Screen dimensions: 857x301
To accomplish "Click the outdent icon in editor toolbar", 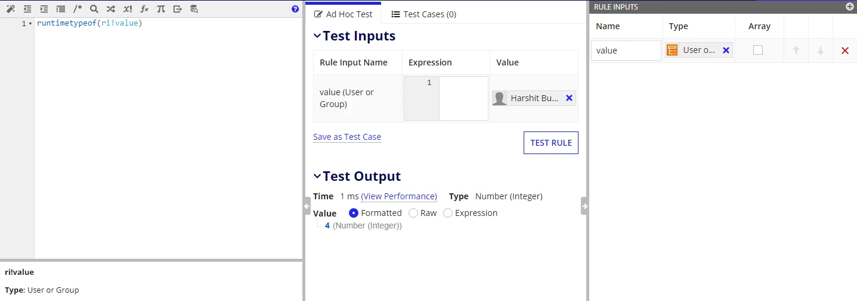I will pos(27,9).
